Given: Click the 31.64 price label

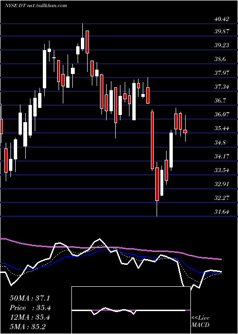Looking at the screenshot, I should [x=222, y=212].
